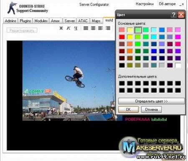Open Настройки menu
The height and width of the screenshot is (161, 188).
[x=145, y=4]
